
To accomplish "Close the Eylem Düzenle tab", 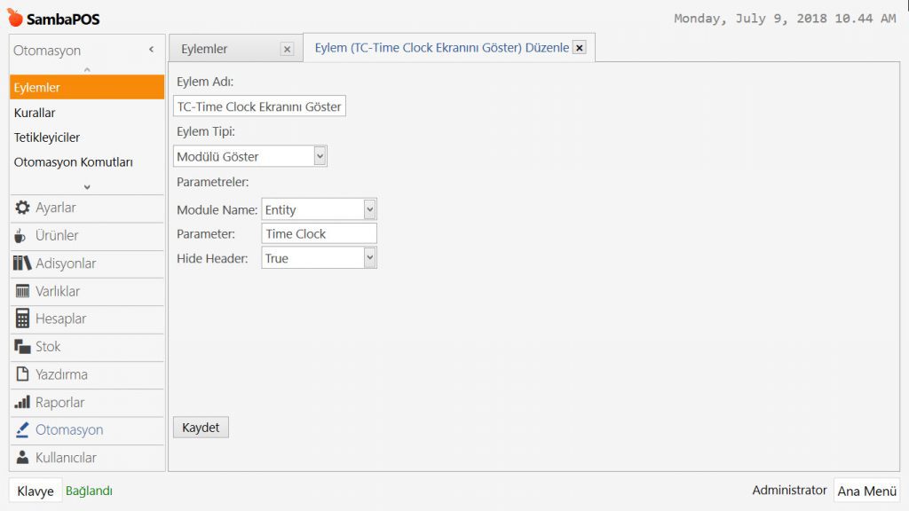I will point(579,48).
